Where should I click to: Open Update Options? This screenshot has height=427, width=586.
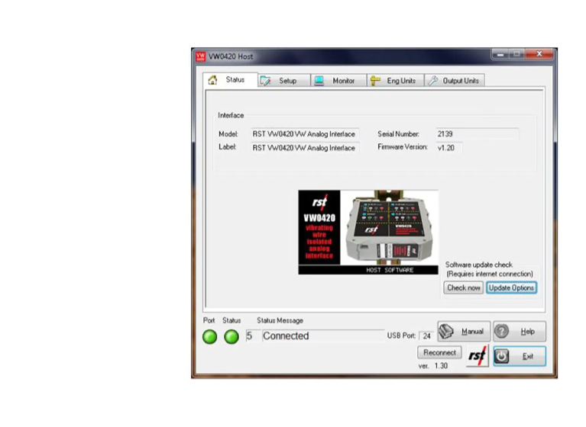click(511, 288)
